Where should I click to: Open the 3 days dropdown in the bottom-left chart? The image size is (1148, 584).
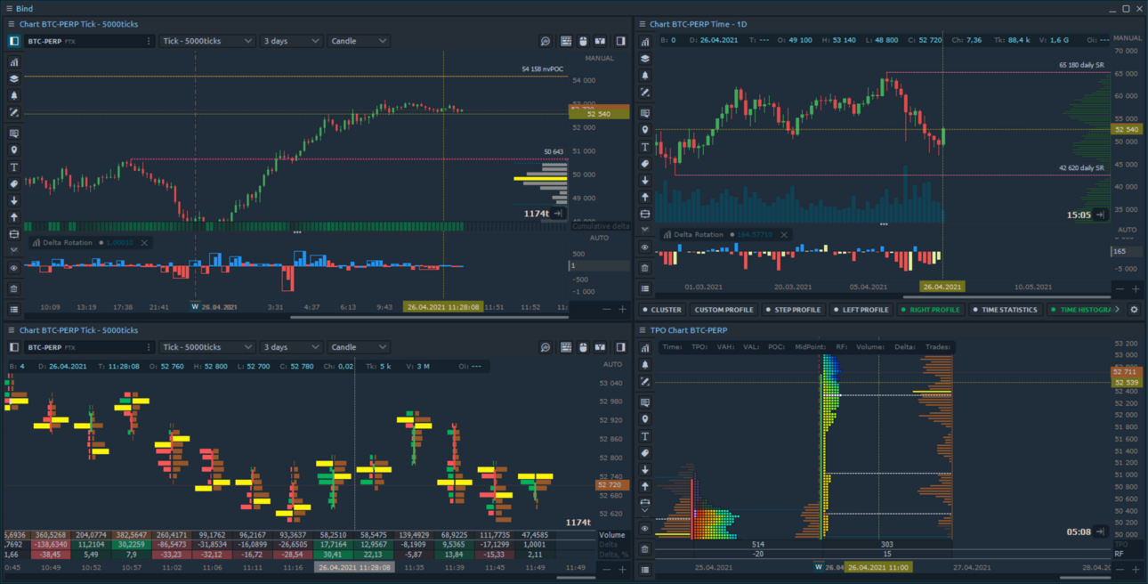point(291,347)
